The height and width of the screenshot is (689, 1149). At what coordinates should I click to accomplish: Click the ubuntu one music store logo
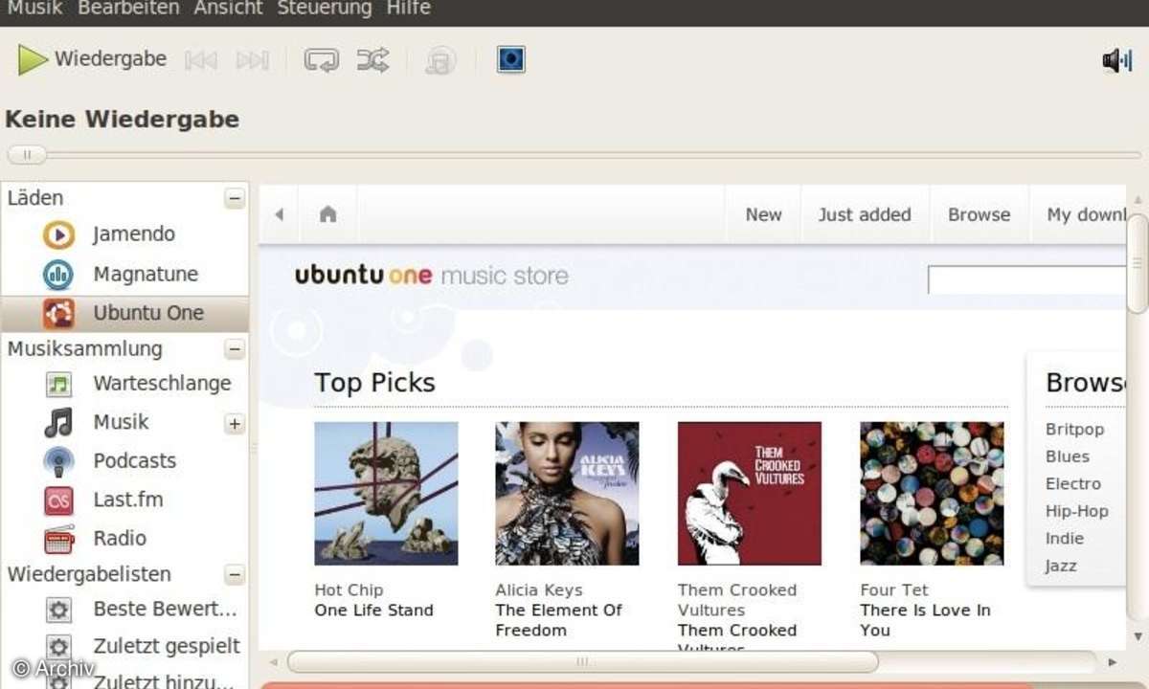(431, 276)
